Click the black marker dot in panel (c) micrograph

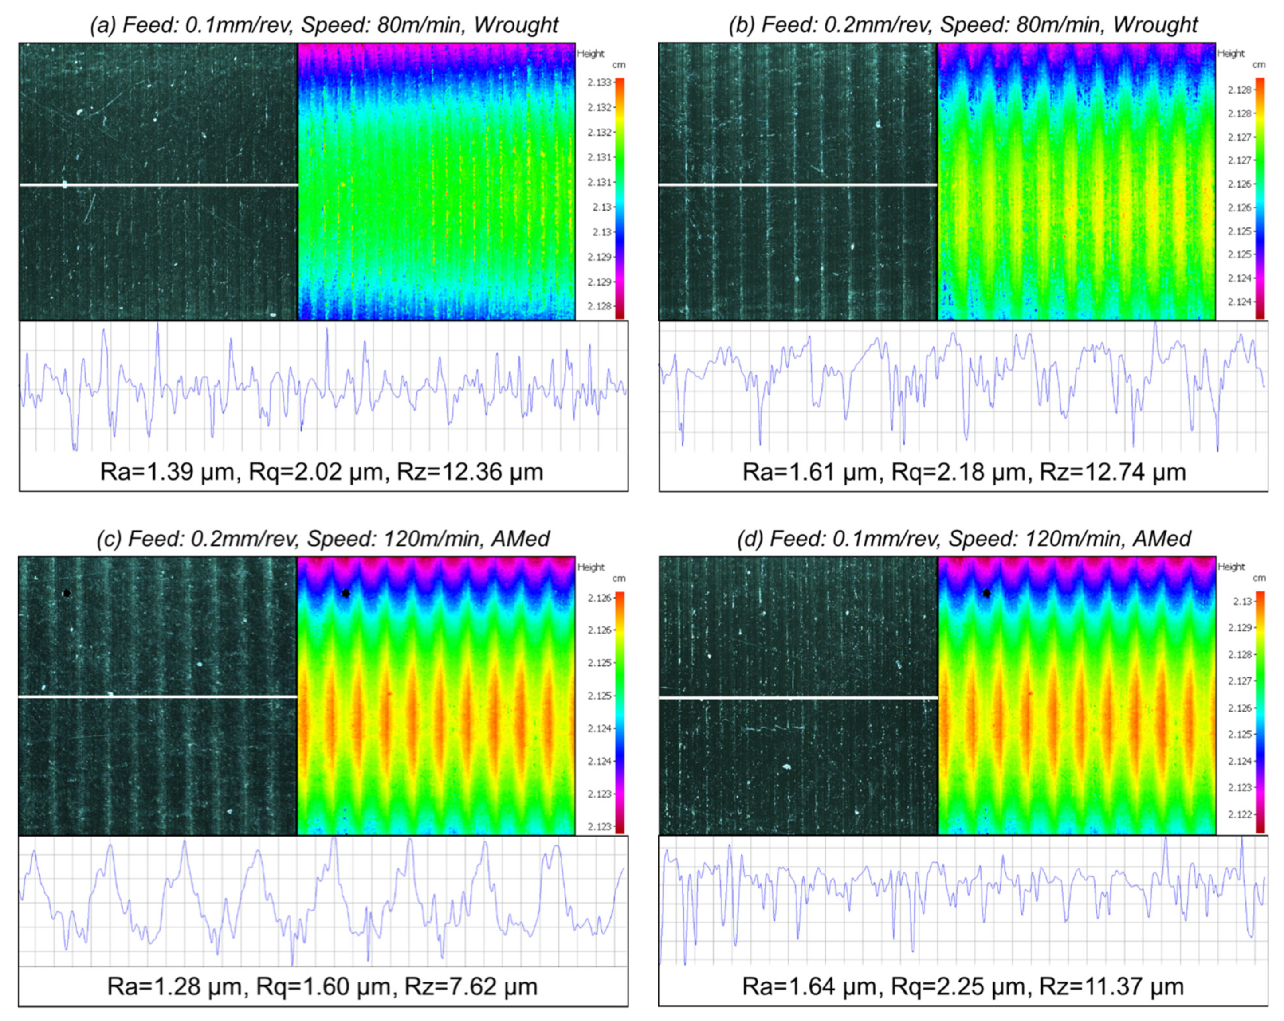(x=67, y=593)
